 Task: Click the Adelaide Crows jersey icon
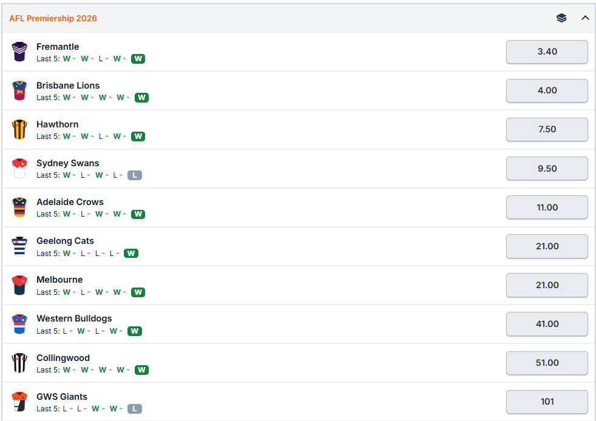tap(19, 207)
